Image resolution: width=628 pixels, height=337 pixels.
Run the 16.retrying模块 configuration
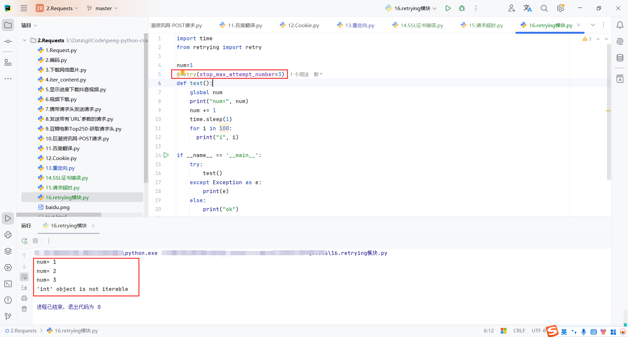[448, 8]
